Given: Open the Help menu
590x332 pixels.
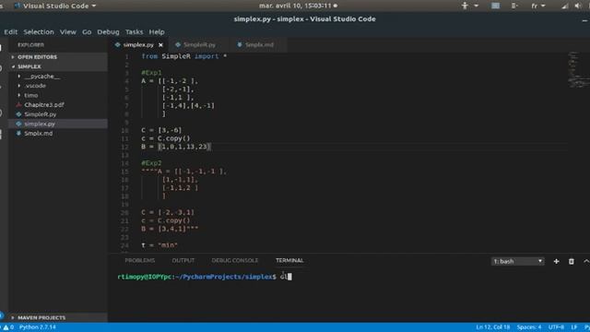Looking at the screenshot, I should [x=157, y=32].
